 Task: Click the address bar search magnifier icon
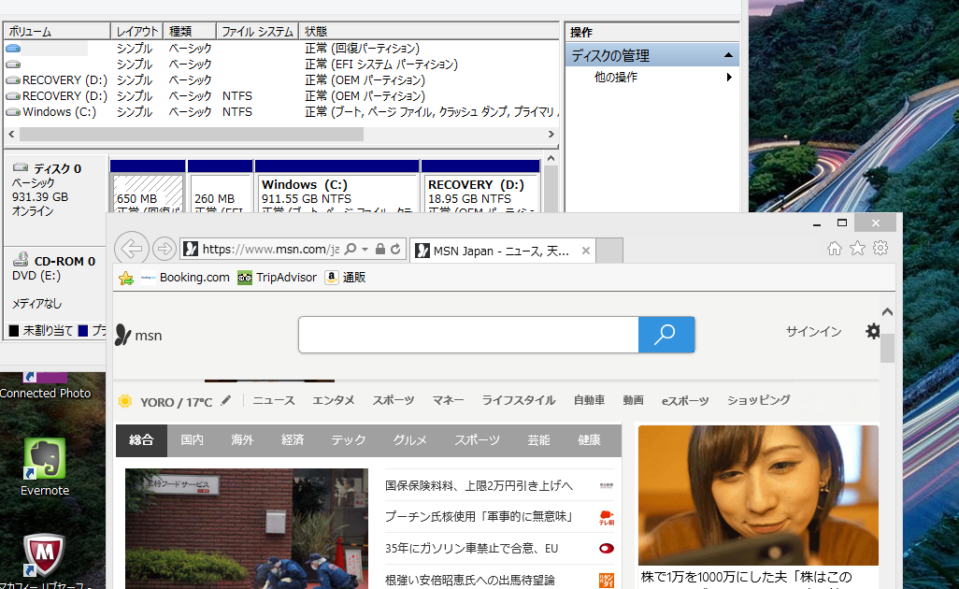click(x=351, y=249)
